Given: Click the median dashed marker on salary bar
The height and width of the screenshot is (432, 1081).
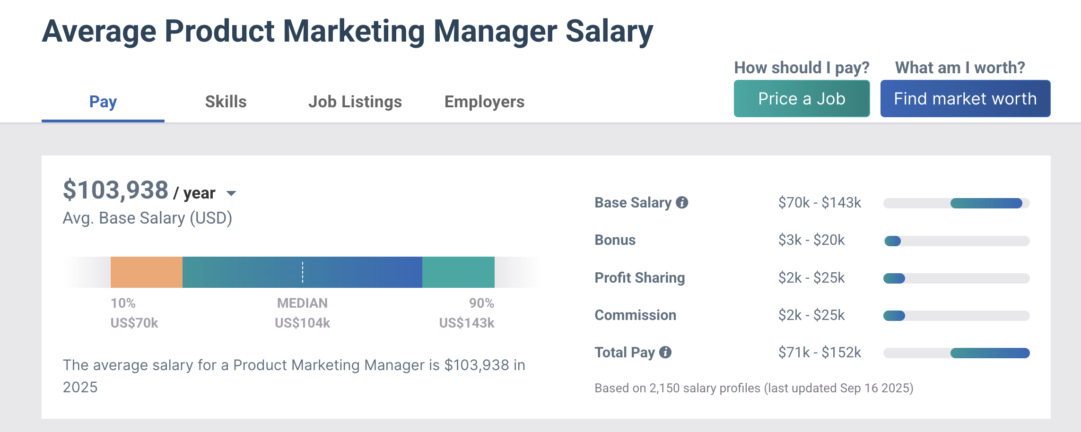Looking at the screenshot, I should [303, 272].
